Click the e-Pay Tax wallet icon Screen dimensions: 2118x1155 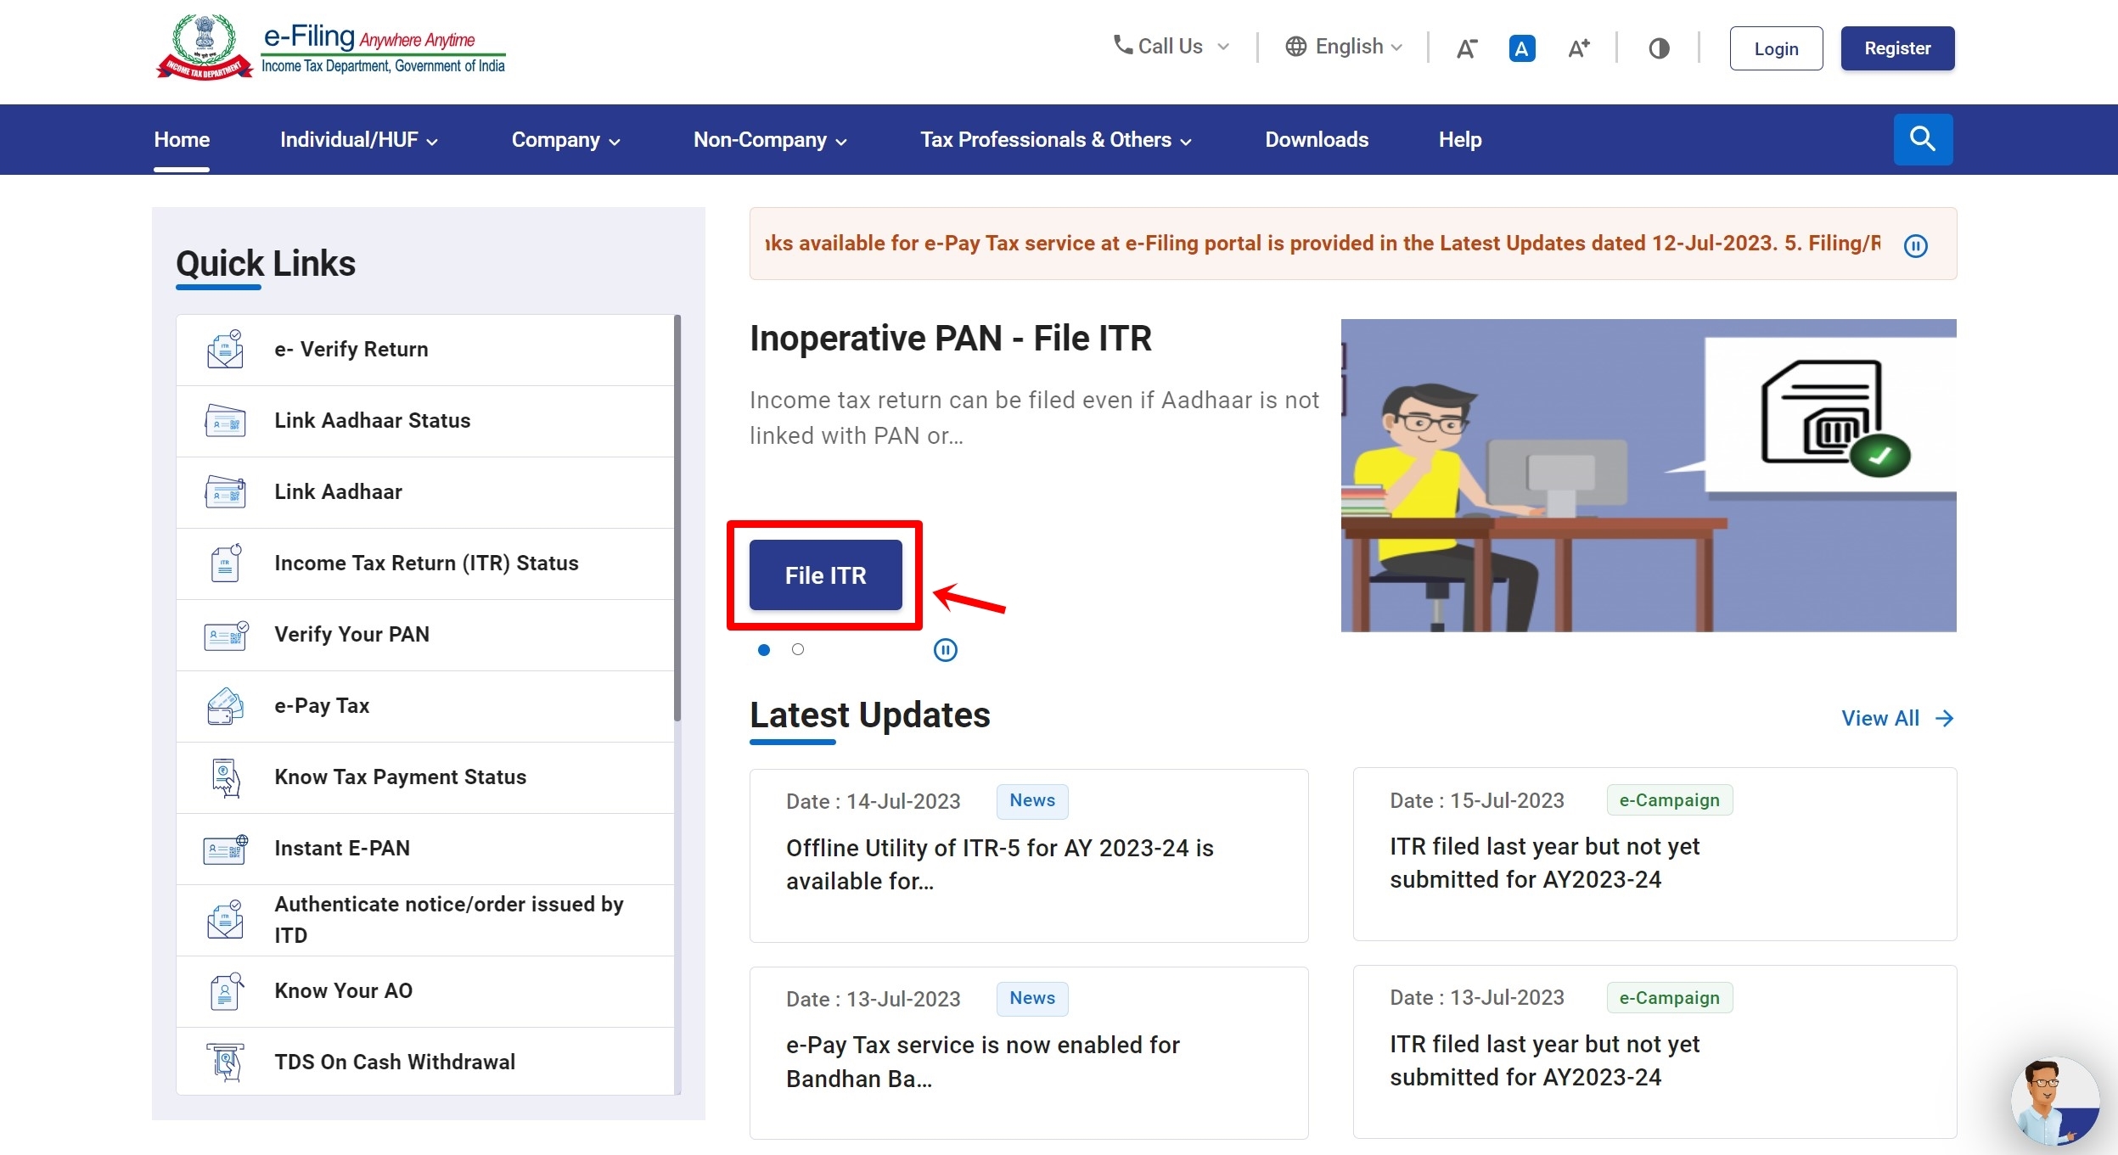point(225,706)
